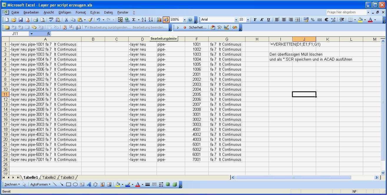
Task: Click the Sicherheit... macro security button
Action: tap(197, 27)
